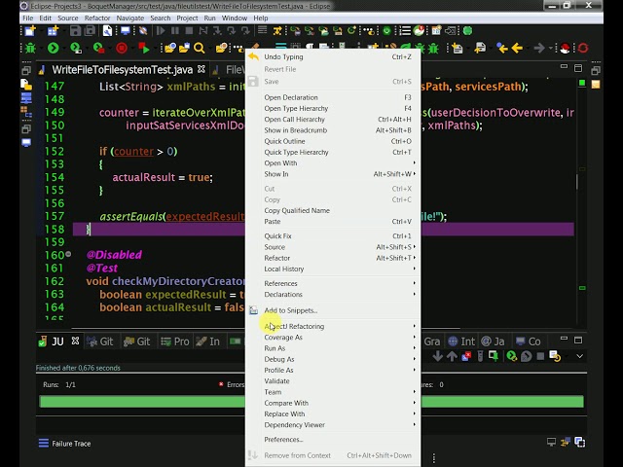Screen dimensions: 623x467
Task: Toggle Block Selection Mode in the toolbar
Action: click(294, 47)
